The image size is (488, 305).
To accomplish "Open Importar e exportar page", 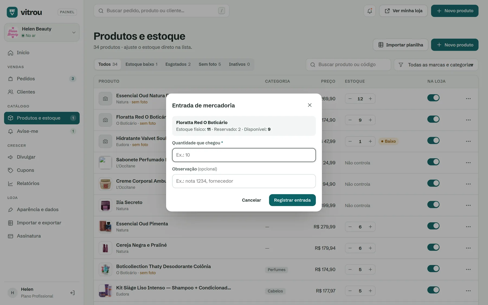I will point(42,223).
